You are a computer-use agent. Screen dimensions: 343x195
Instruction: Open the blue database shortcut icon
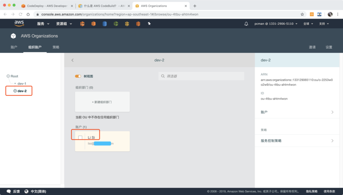(105, 24)
